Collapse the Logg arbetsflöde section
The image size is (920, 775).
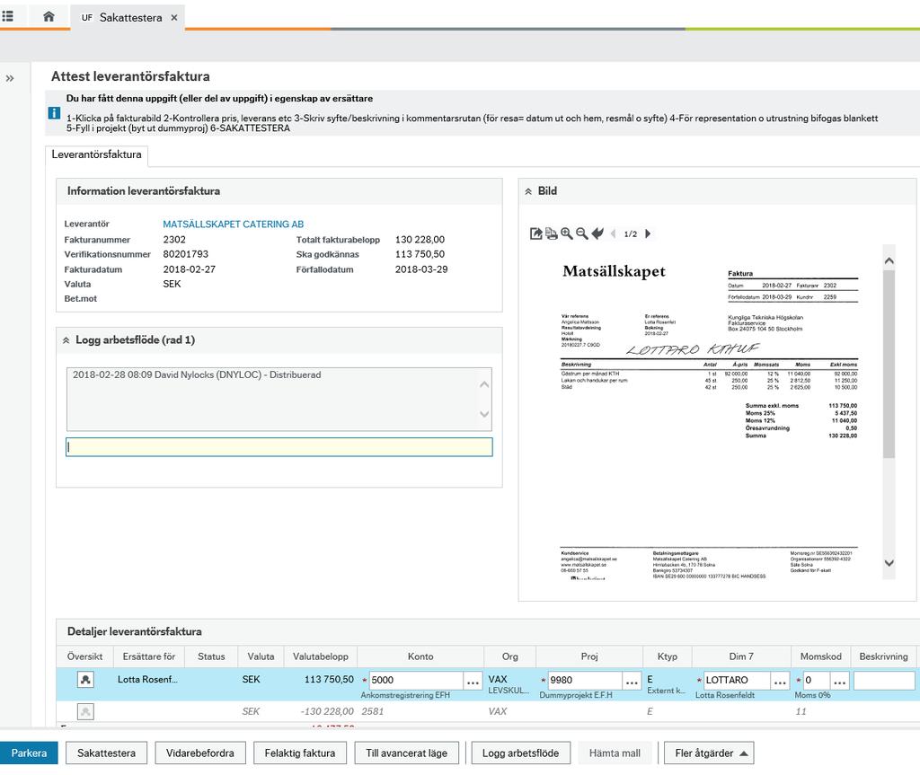point(66,340)
